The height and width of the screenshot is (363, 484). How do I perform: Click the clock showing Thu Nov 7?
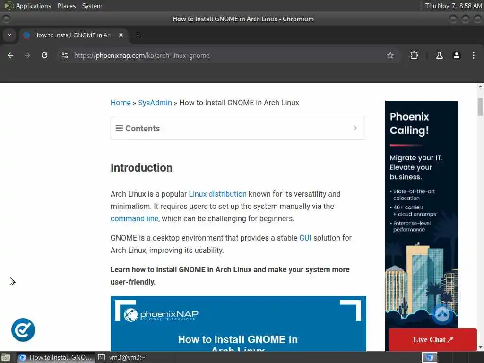[453, 6]
